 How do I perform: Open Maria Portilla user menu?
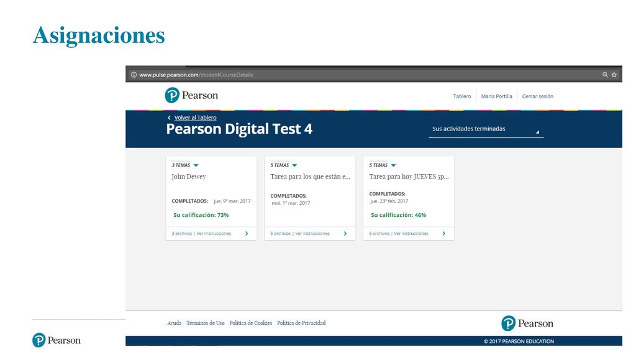496,96
